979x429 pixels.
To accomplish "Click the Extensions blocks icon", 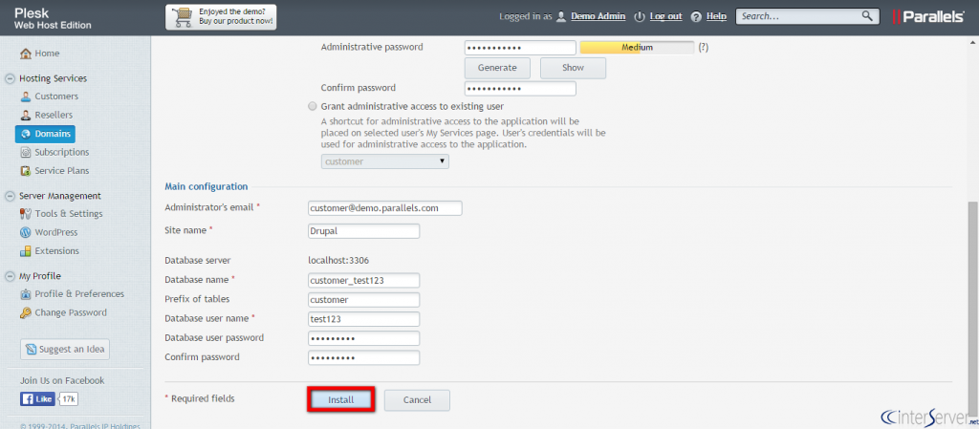I will 26,251.
